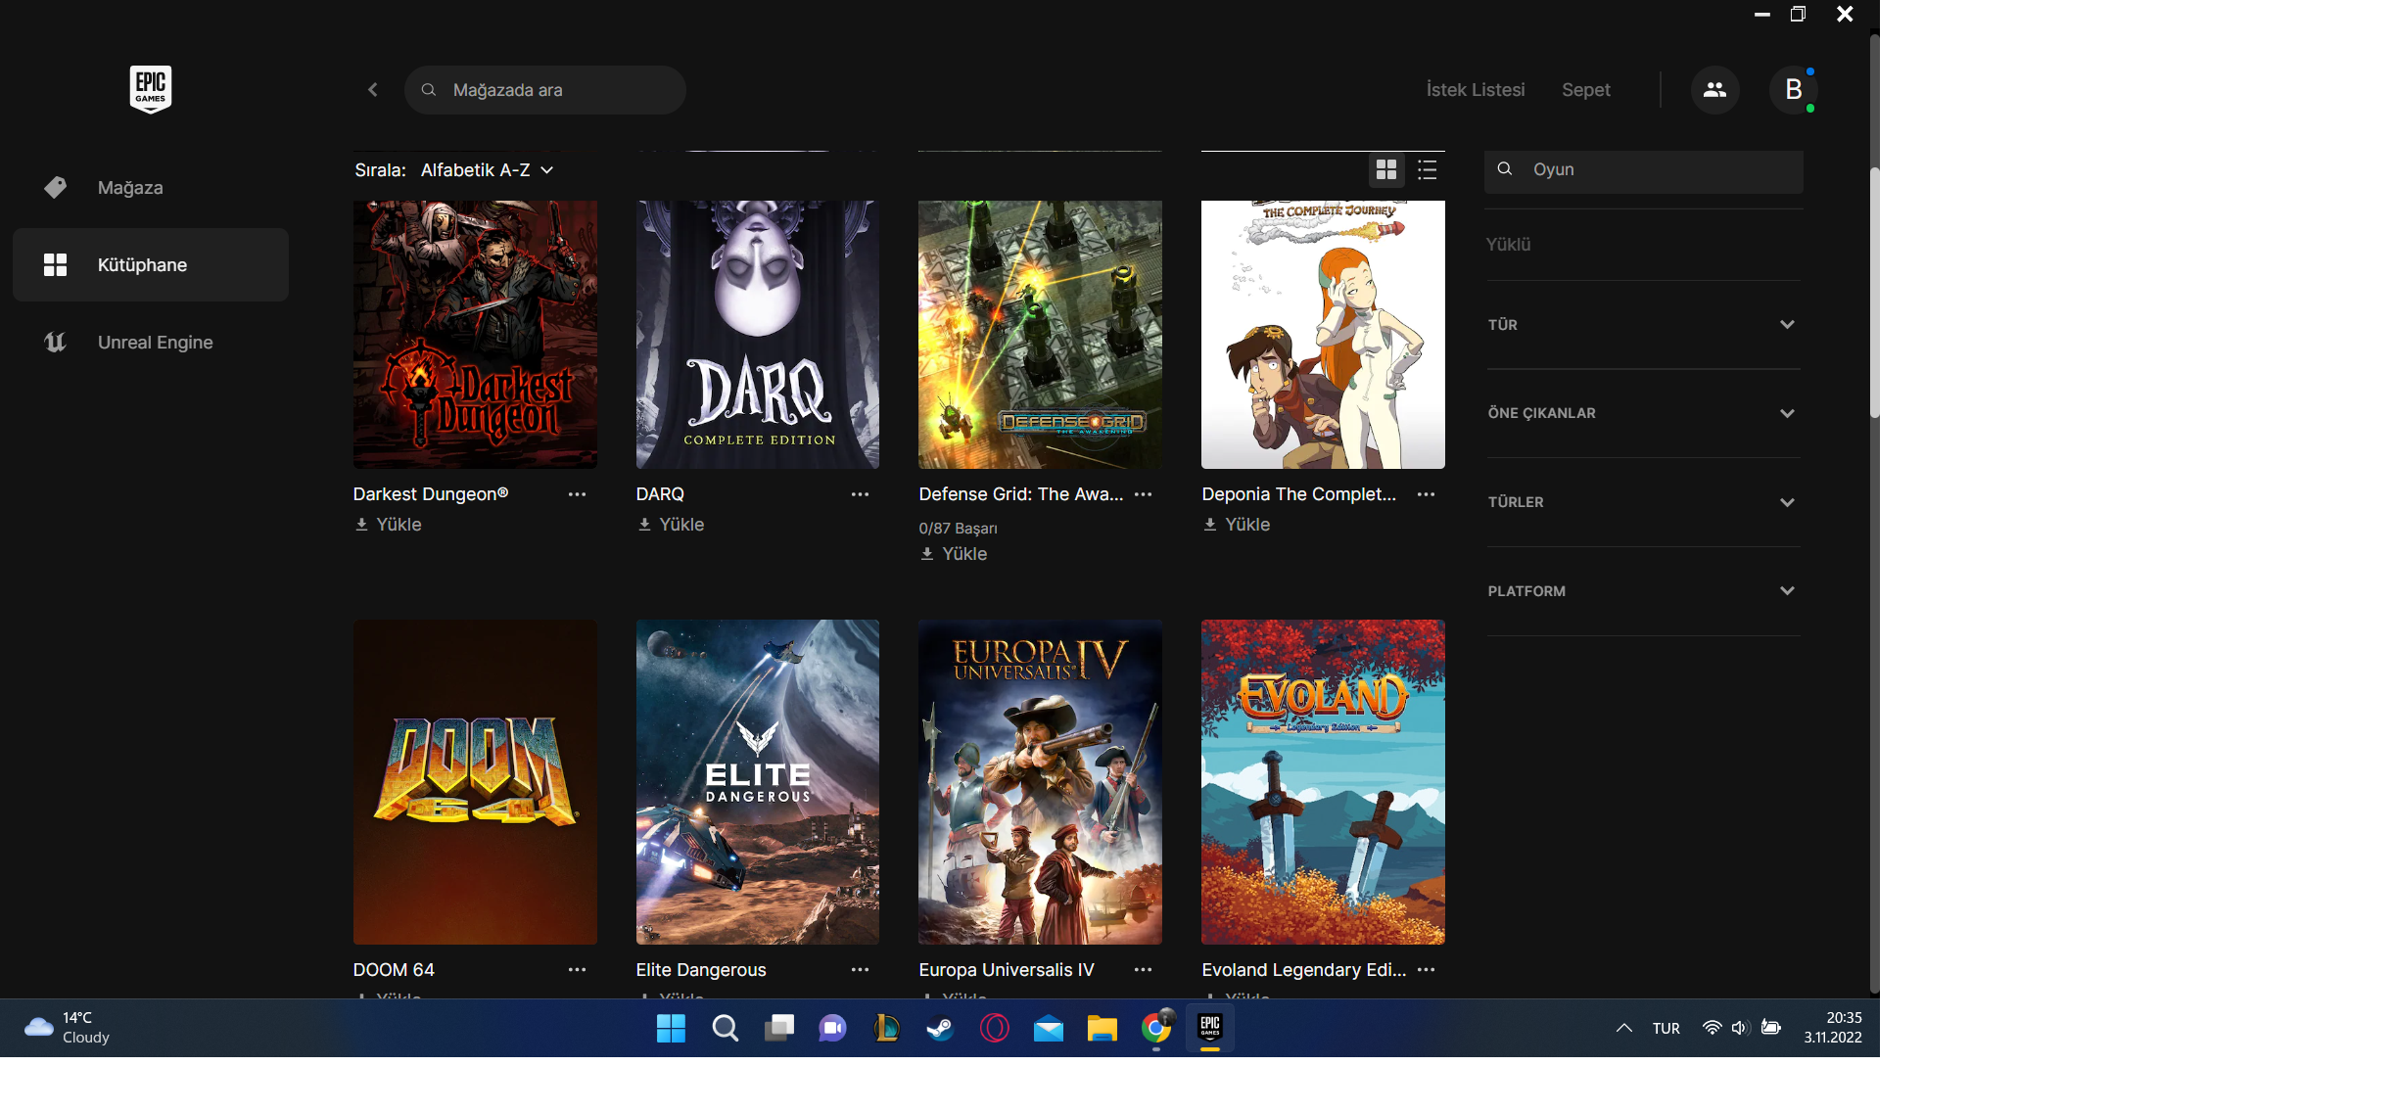Viewport: 2393px width, 1112px height.
Task: Switch library to grid view
Action: coord(1386,170)
